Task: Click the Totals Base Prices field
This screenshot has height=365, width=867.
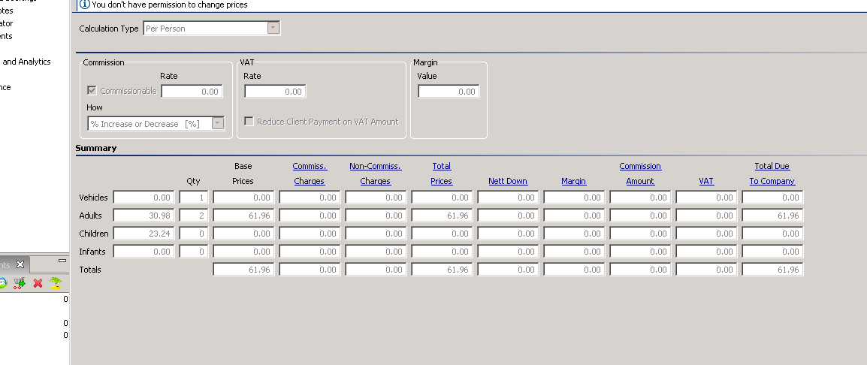Action: (243, 270)
